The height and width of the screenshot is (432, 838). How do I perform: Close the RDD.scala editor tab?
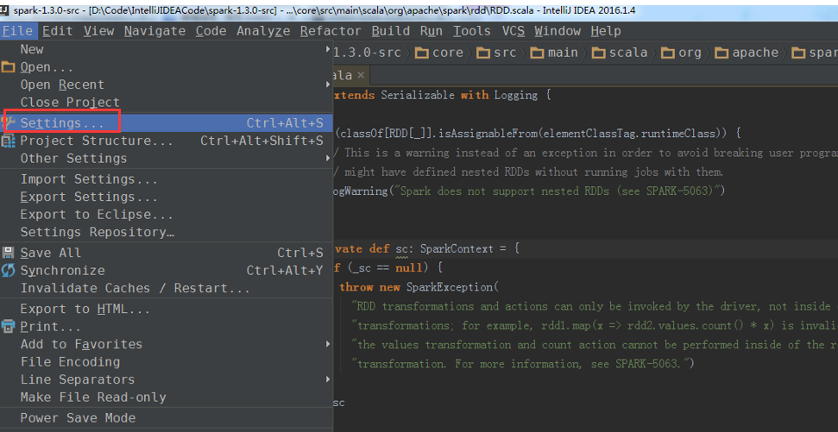coord(361,75)
